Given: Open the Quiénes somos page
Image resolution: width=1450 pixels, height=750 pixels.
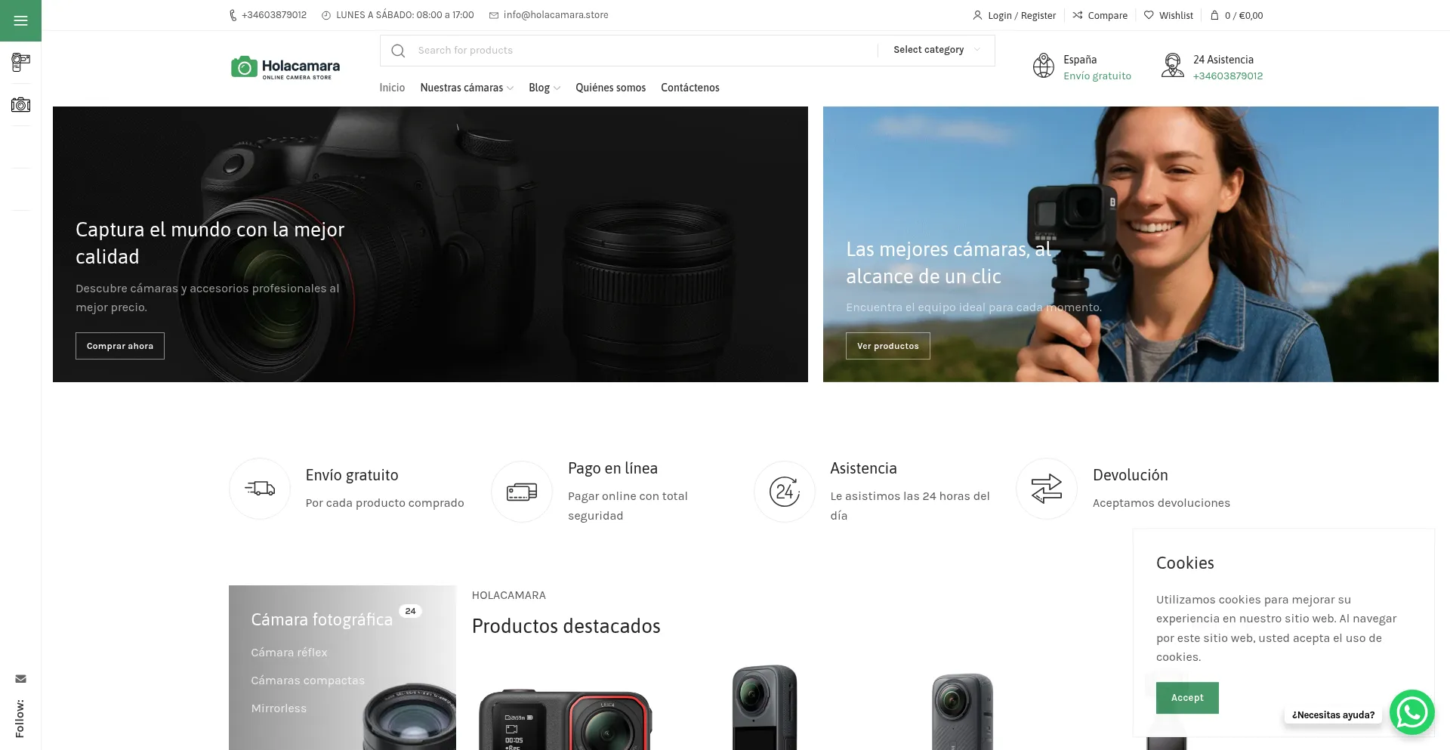Looking at the screenshot, I should click(610, 88).
